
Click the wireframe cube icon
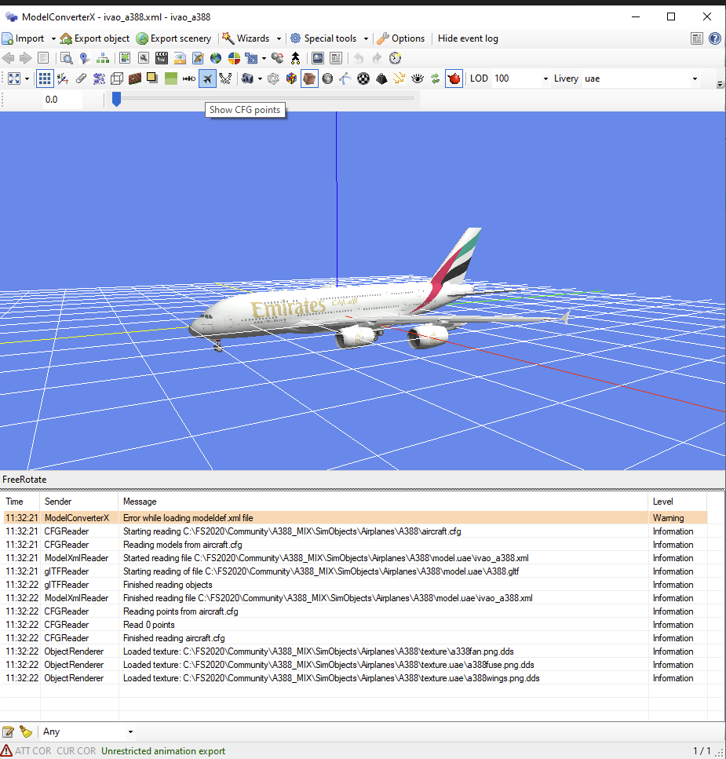pos(117,78)
